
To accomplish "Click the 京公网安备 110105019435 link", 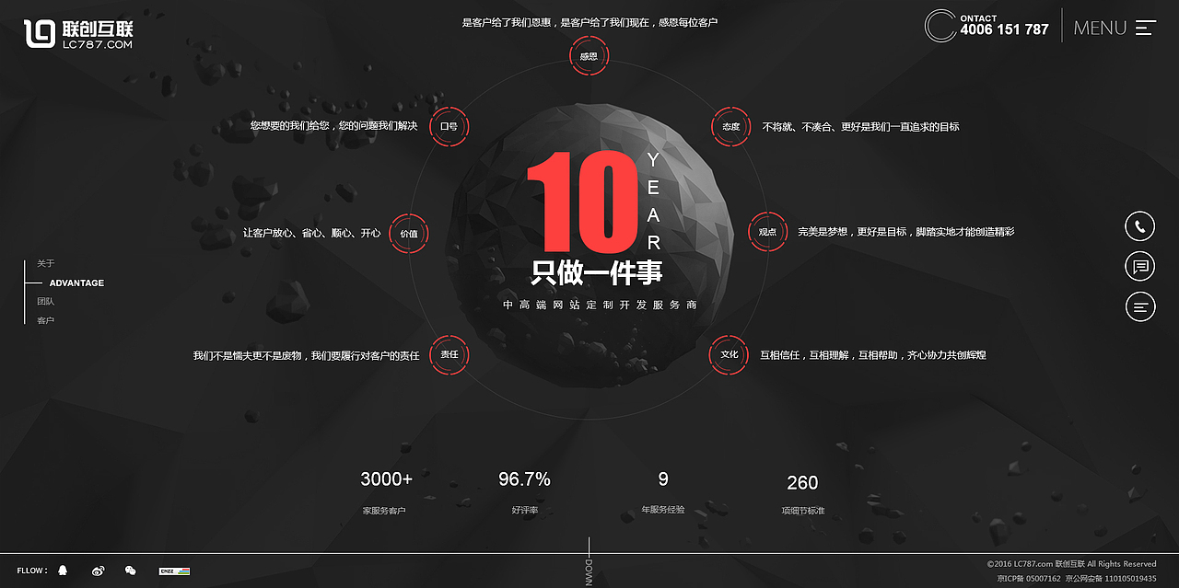I will [1111, 579].
